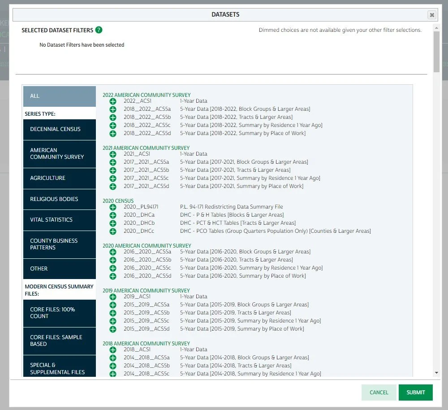Viewport: 448px width, 410px height.
Task: Click the 'P.L. 94-171 Redistricting Data Summary File' description
Action: tap(232, 207)
